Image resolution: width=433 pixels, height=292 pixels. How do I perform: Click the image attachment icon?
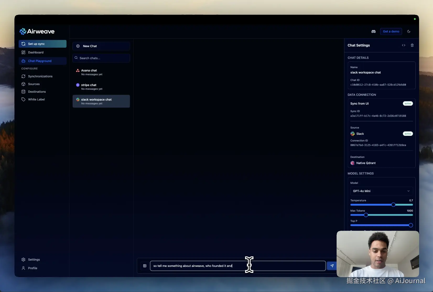(145, 266)
